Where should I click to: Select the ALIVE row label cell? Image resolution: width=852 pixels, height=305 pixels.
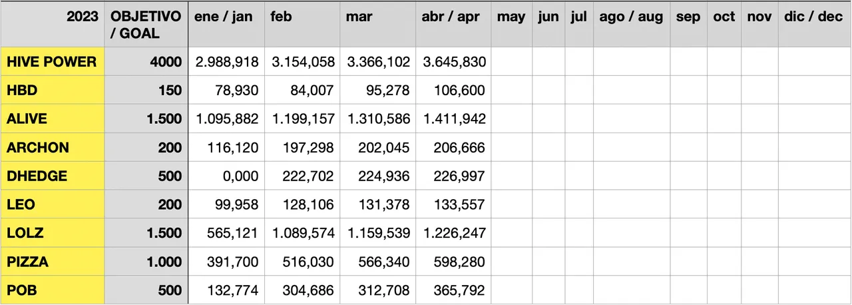(52, 119)
